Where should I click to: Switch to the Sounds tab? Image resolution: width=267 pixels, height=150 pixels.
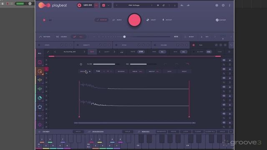[x=61, y=37]
